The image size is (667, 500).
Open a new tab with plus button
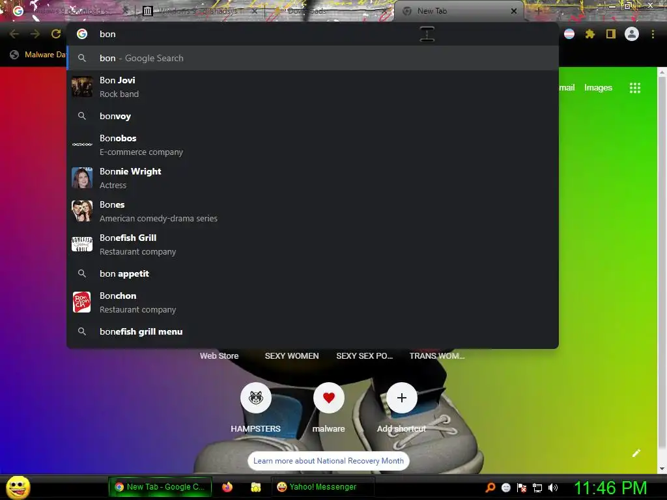coord(537,11)
